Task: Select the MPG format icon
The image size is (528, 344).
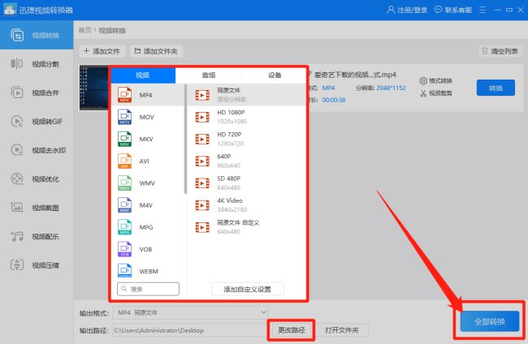Action: (x=124, y=227)
